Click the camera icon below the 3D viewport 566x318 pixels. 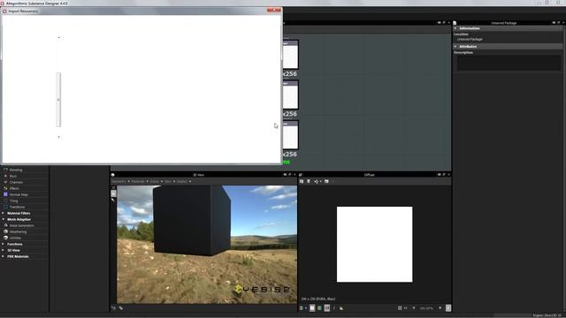point(113,308)
